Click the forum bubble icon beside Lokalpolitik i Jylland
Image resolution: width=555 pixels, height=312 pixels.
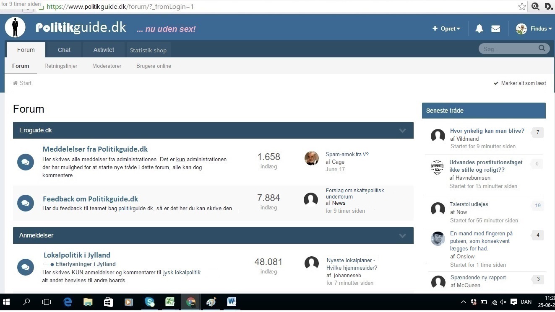pos(25,267)
